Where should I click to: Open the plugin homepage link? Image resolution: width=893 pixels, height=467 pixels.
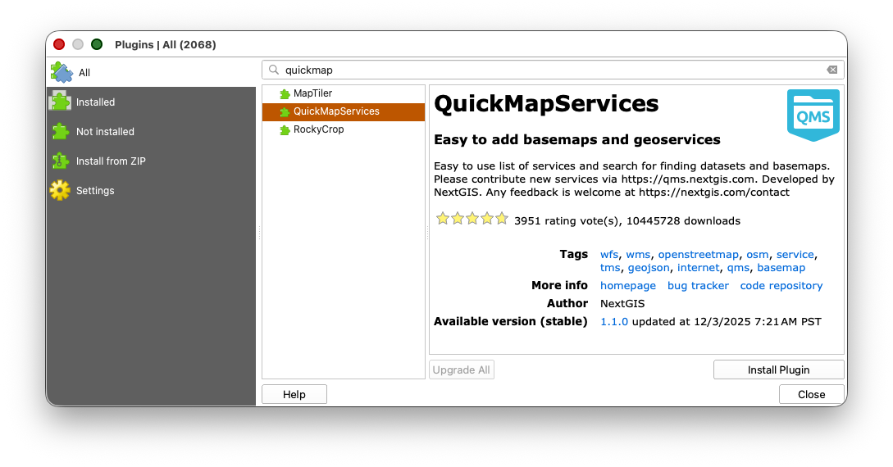(x=627, y=286)
